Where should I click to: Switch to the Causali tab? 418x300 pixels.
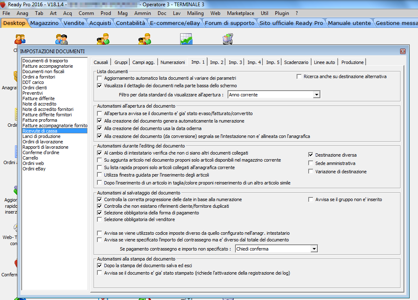click(101, 62)
